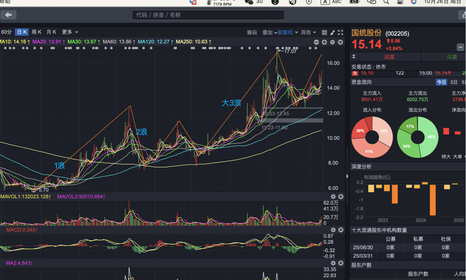Select the 月K chart tab
This screenshot has height=280, width=466.
click(51, 32)
